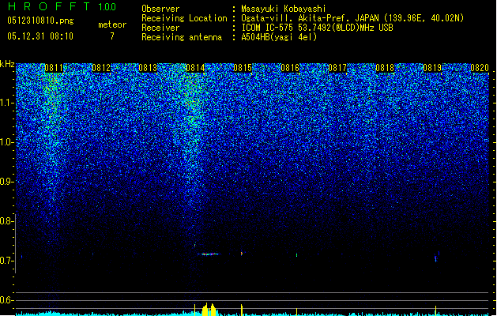
Task: Click the long meteor echo streak after 0814
Action: coord(209,254)
